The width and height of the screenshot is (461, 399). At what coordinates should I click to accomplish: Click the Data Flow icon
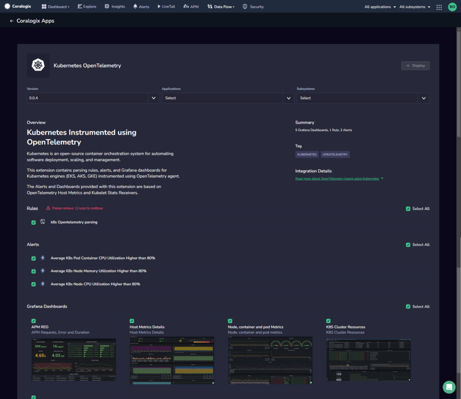pyautogui.click(x=210, y=6)
